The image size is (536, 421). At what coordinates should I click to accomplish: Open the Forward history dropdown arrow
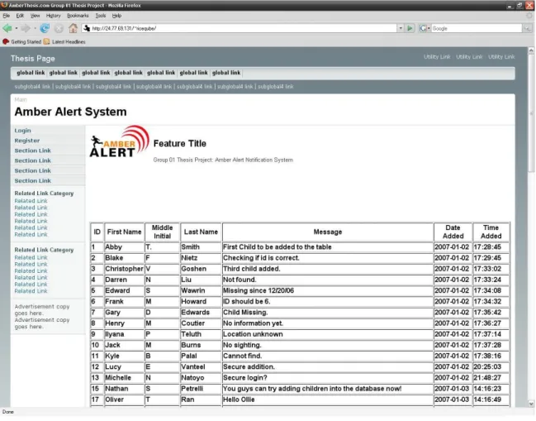[35, 29]
